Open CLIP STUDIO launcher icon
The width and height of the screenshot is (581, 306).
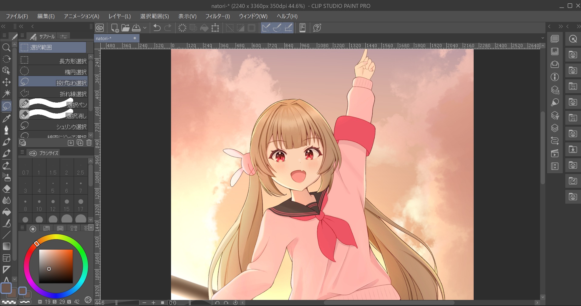(x=100, y=28)
